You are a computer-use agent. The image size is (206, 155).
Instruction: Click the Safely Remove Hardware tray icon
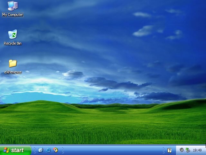tap(188, 150)
